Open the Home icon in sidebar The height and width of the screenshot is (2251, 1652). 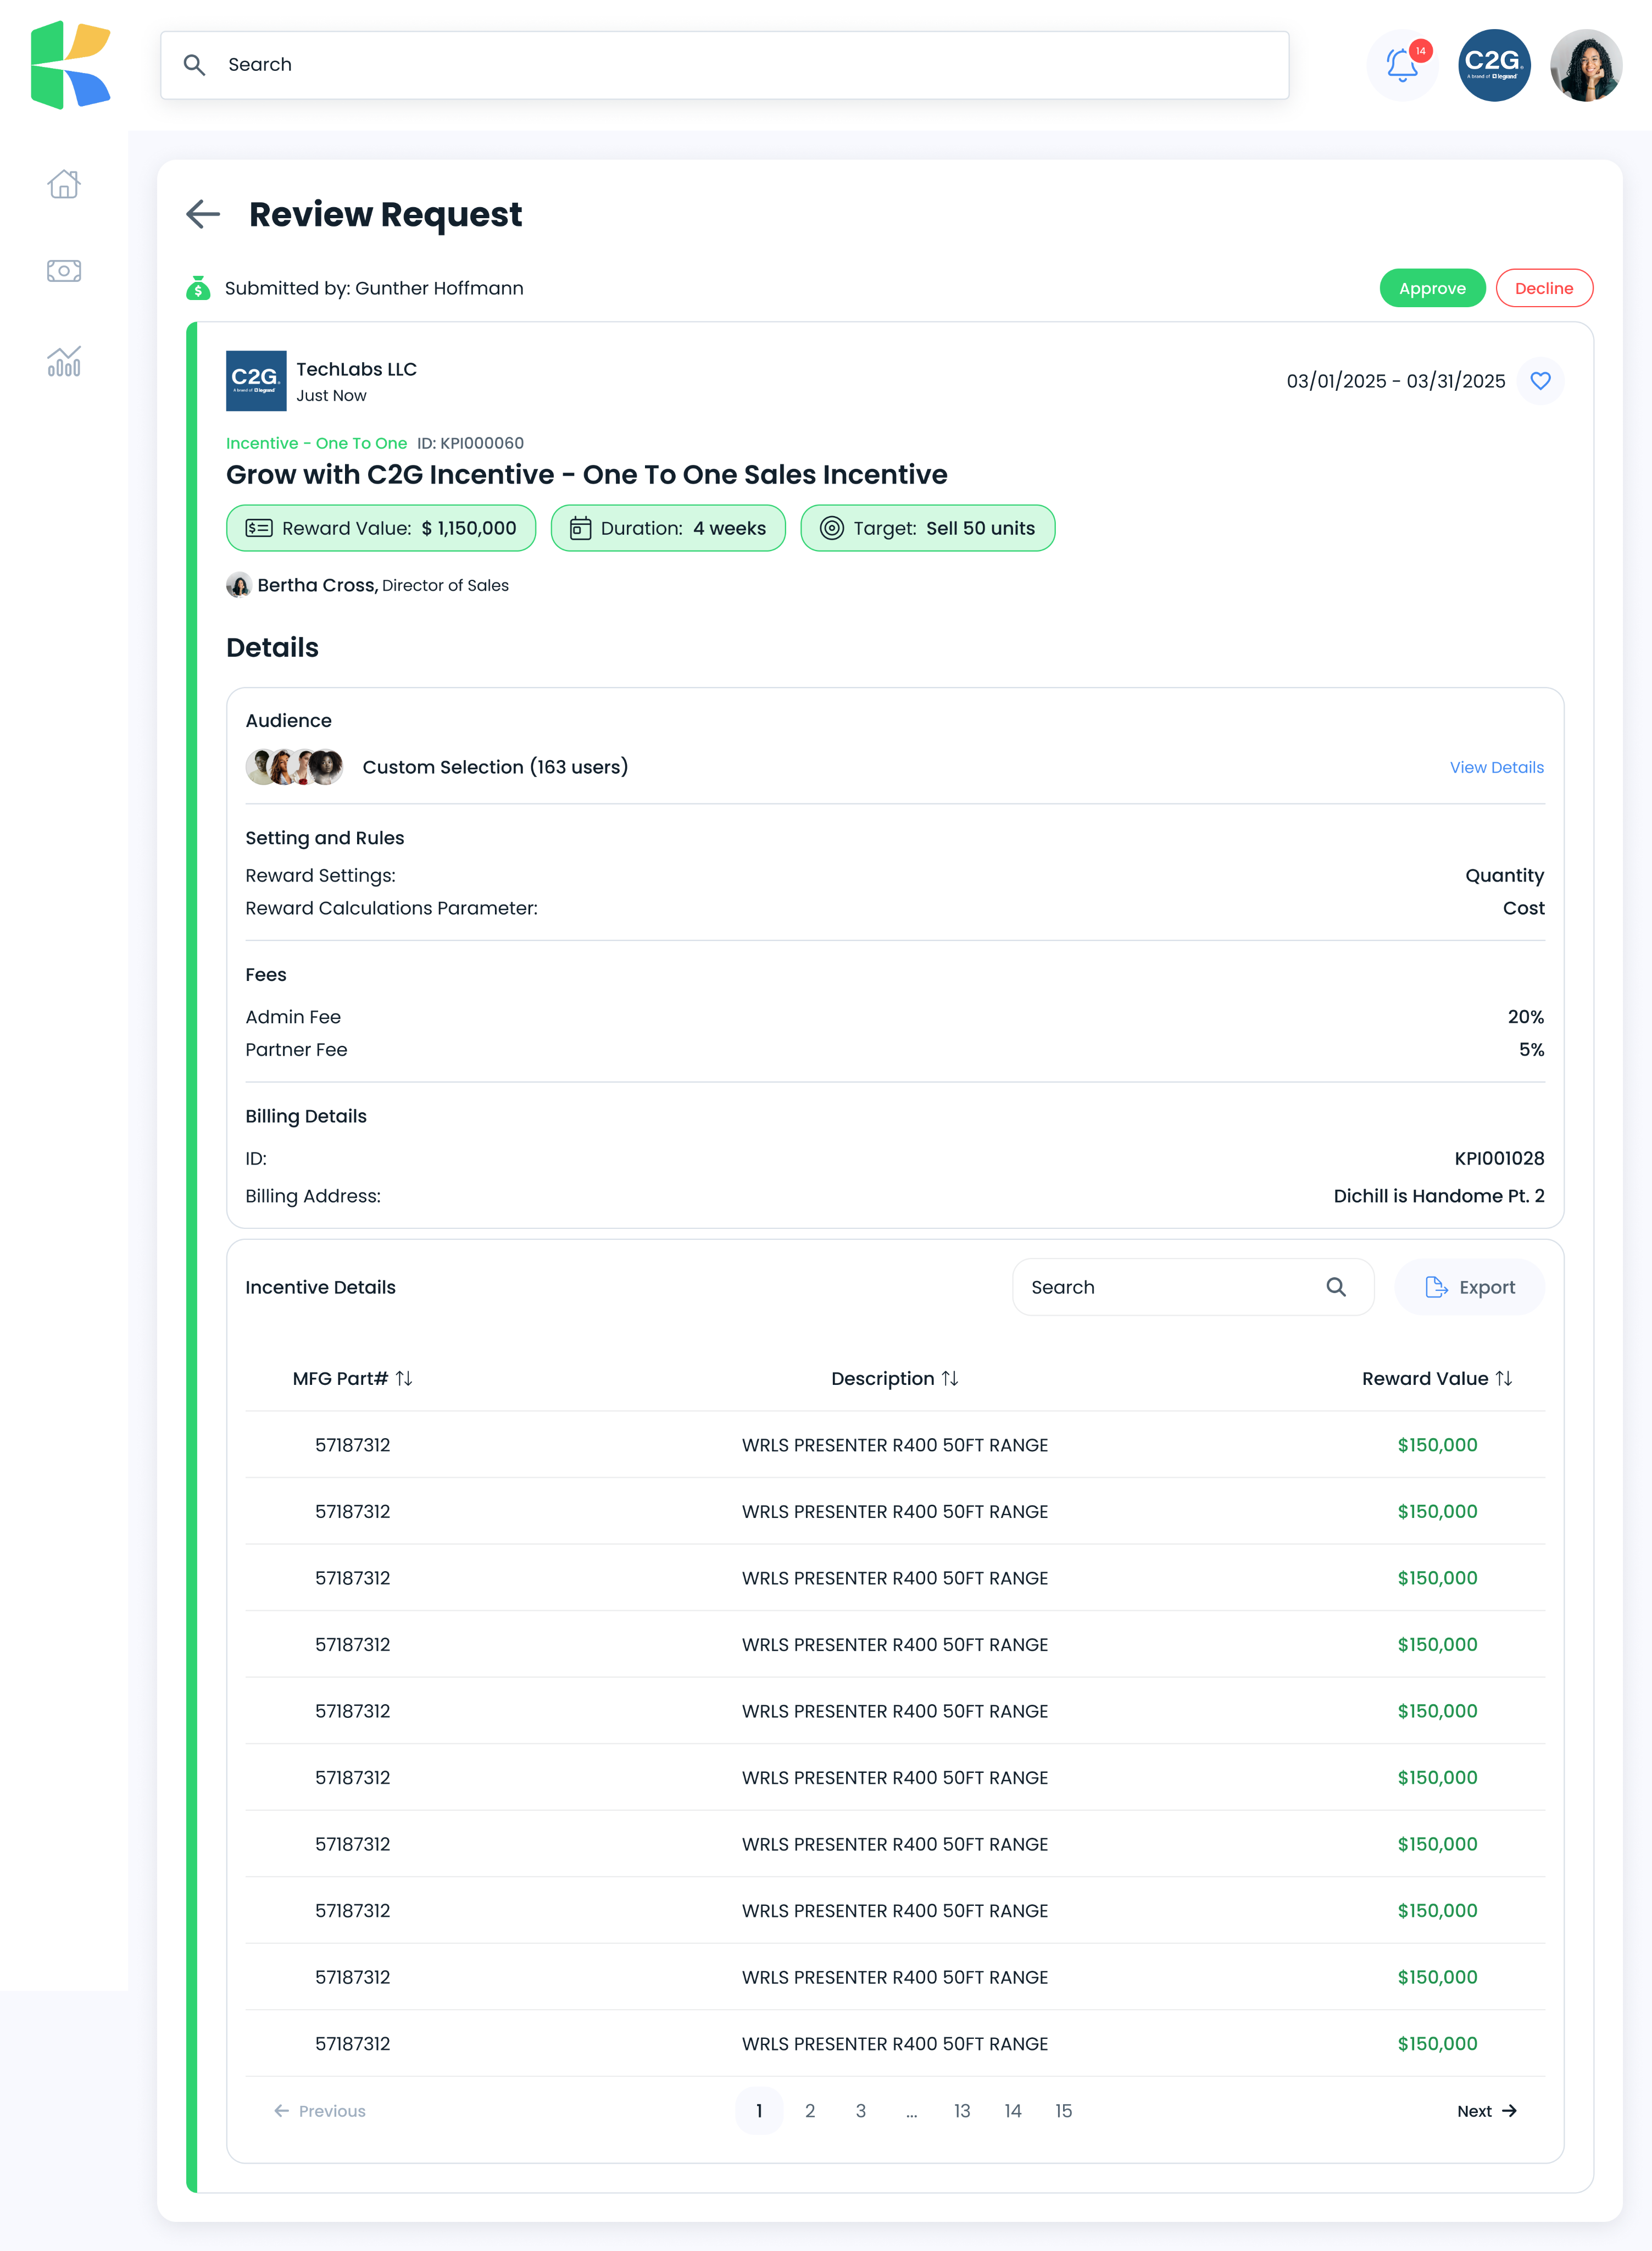[x=64, y=184]
